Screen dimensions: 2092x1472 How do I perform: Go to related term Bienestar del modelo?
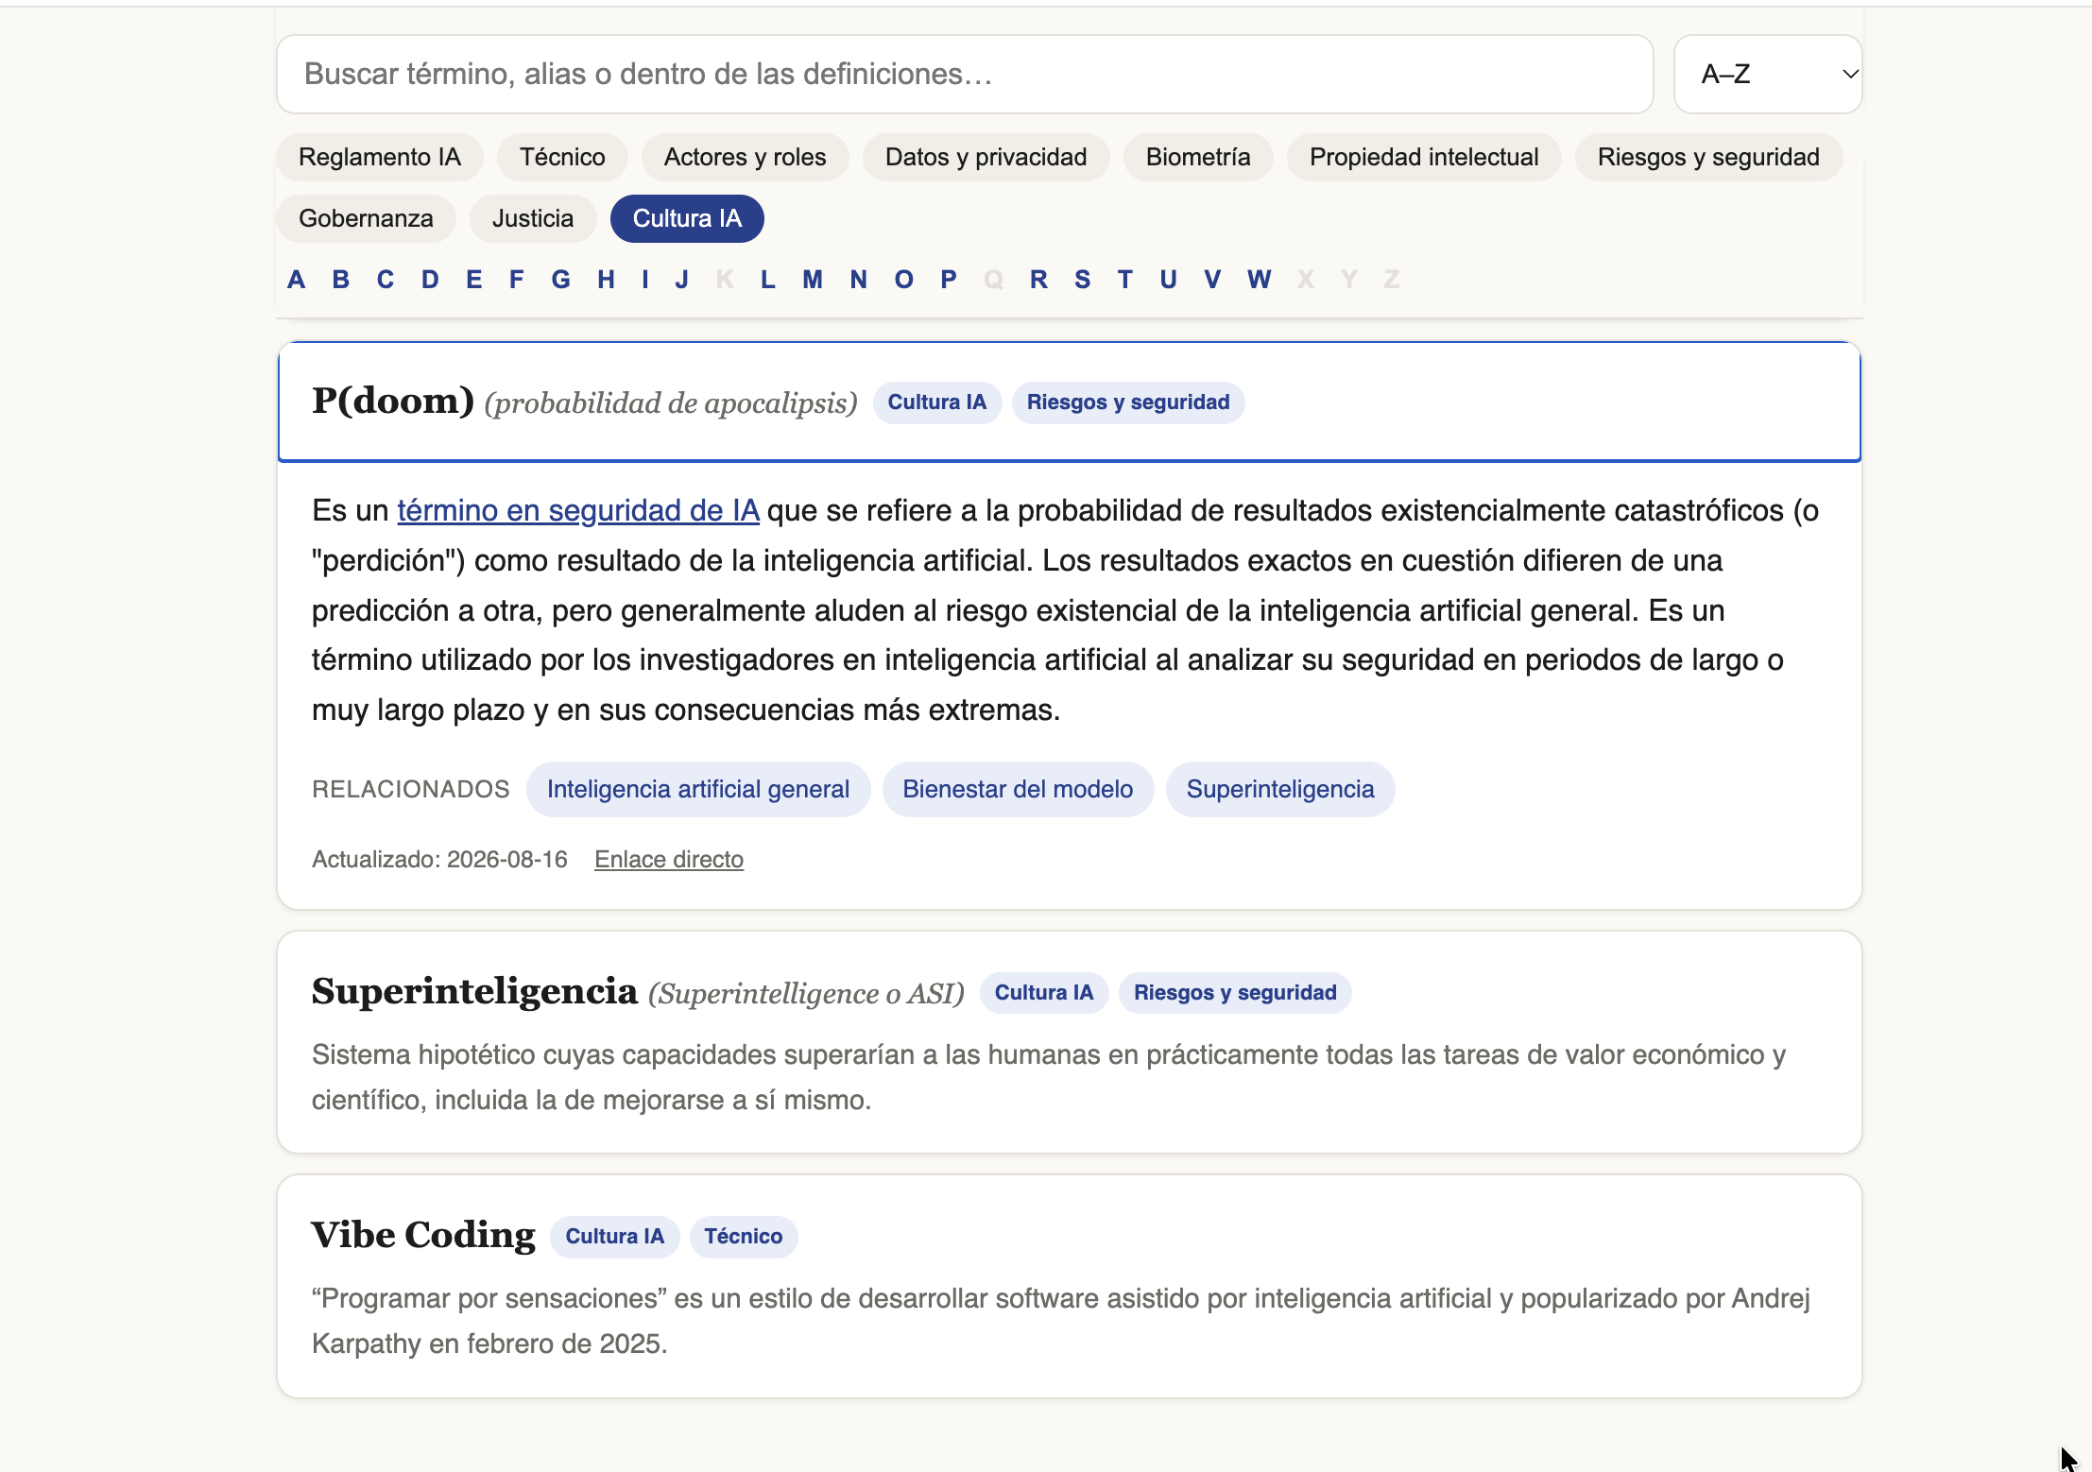click(1018, 789)
